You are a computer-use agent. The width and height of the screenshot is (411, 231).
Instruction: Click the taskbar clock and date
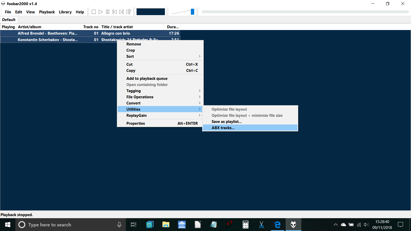pos(382,225)
